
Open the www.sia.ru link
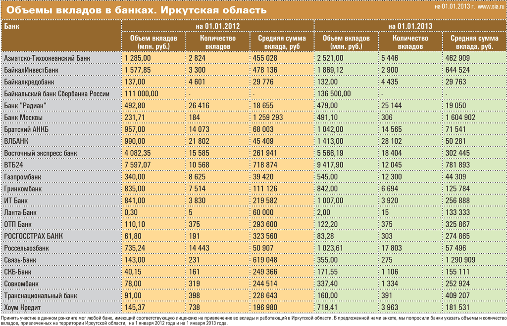pyautogui.click(x=491, y=7)
